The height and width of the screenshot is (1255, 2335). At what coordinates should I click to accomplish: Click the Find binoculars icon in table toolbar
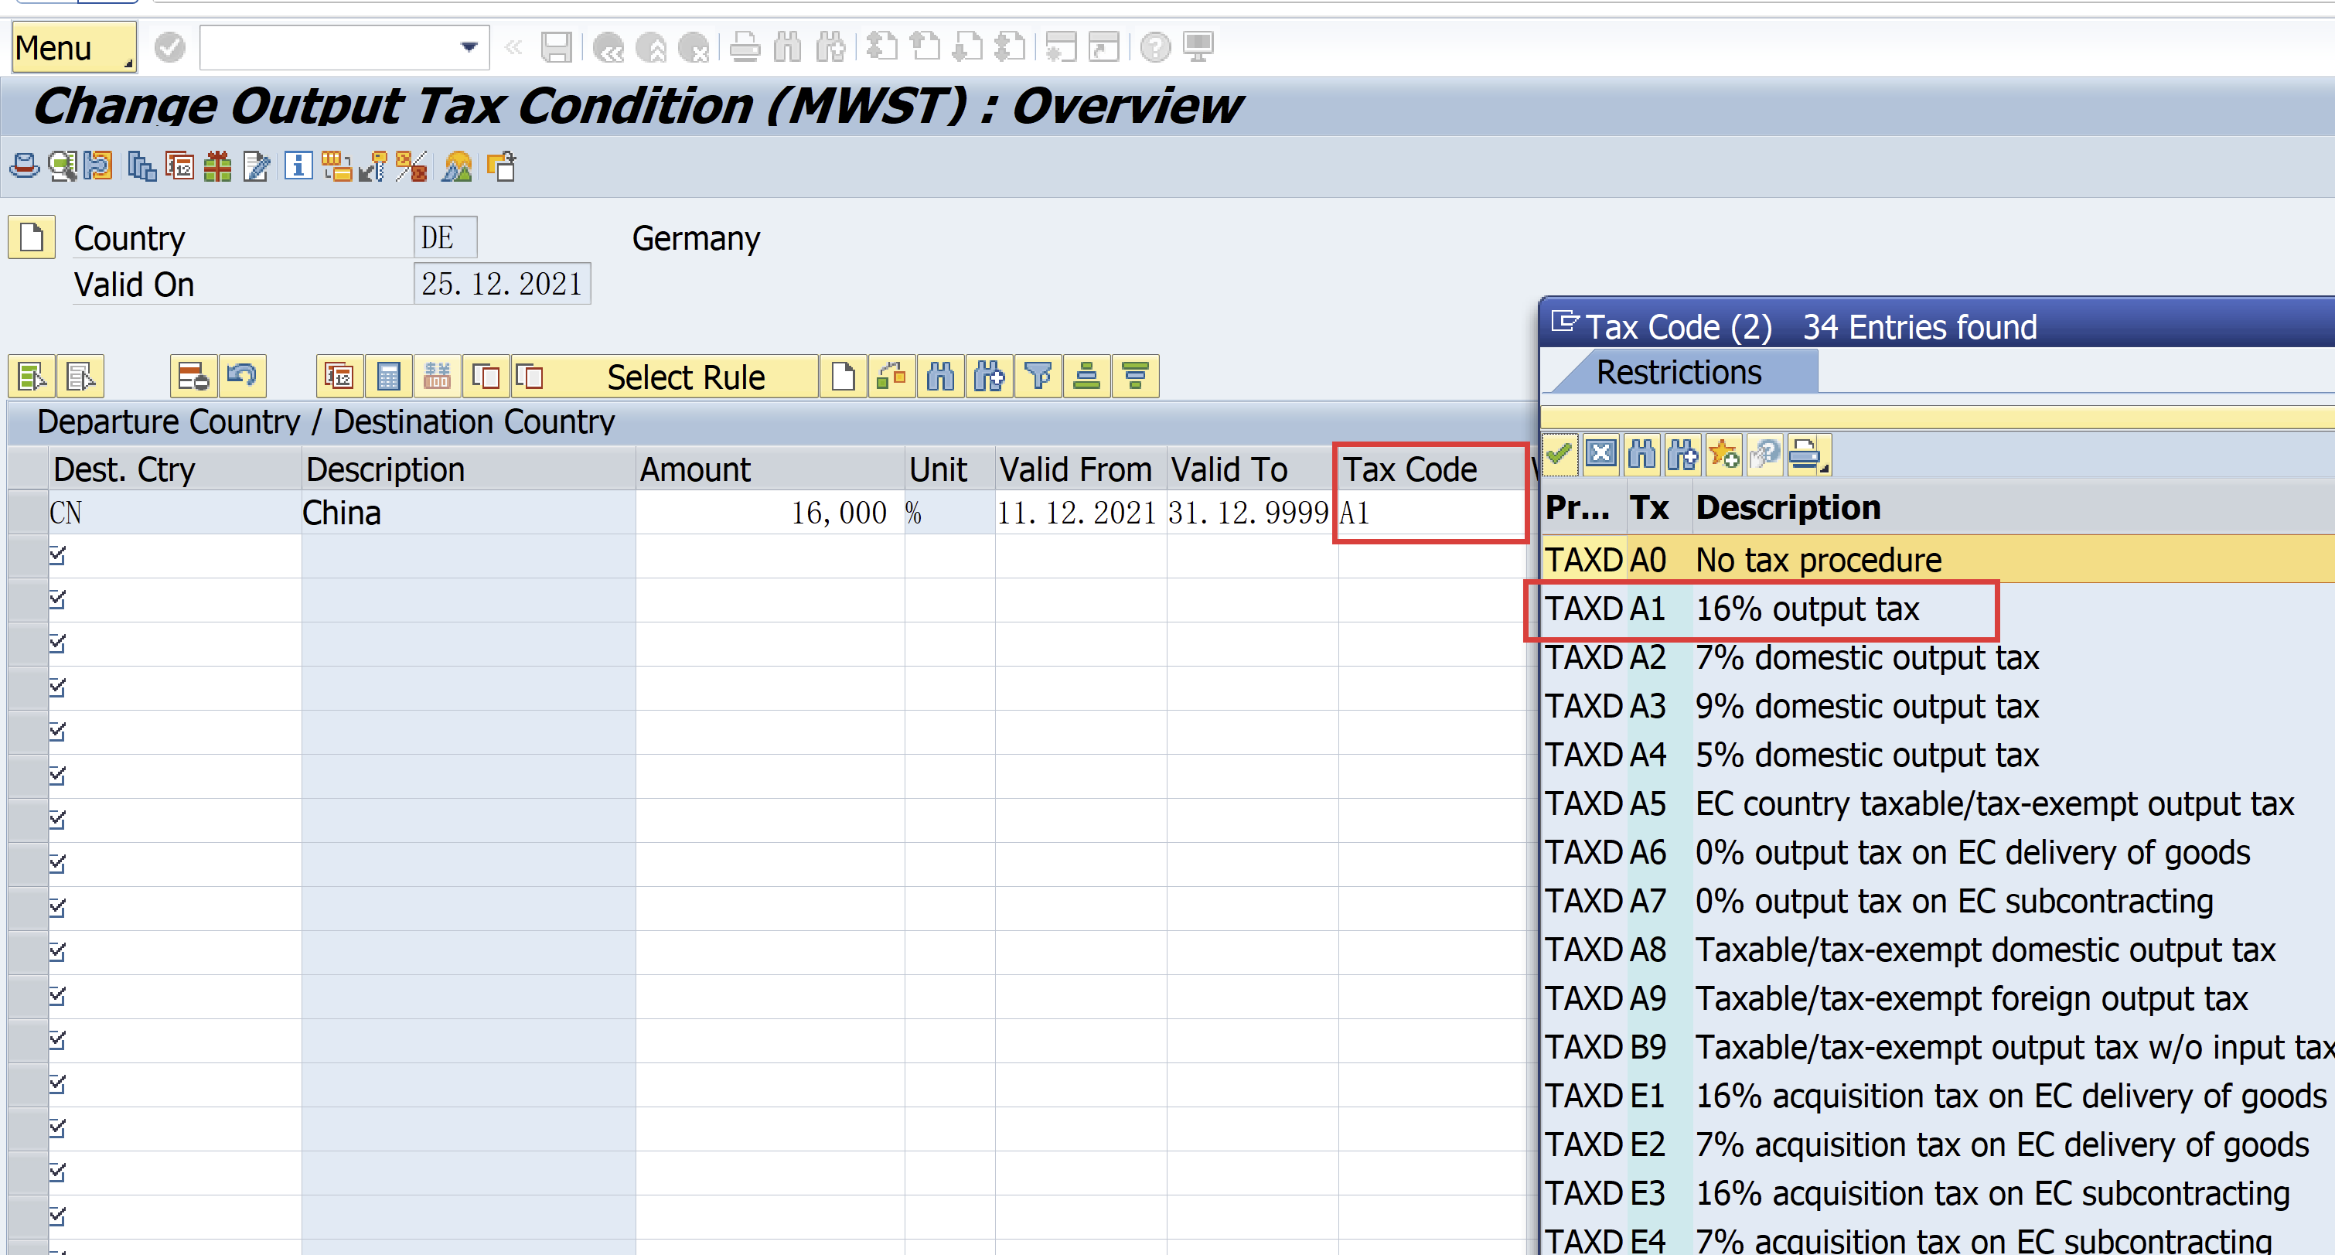coord(941,377)
